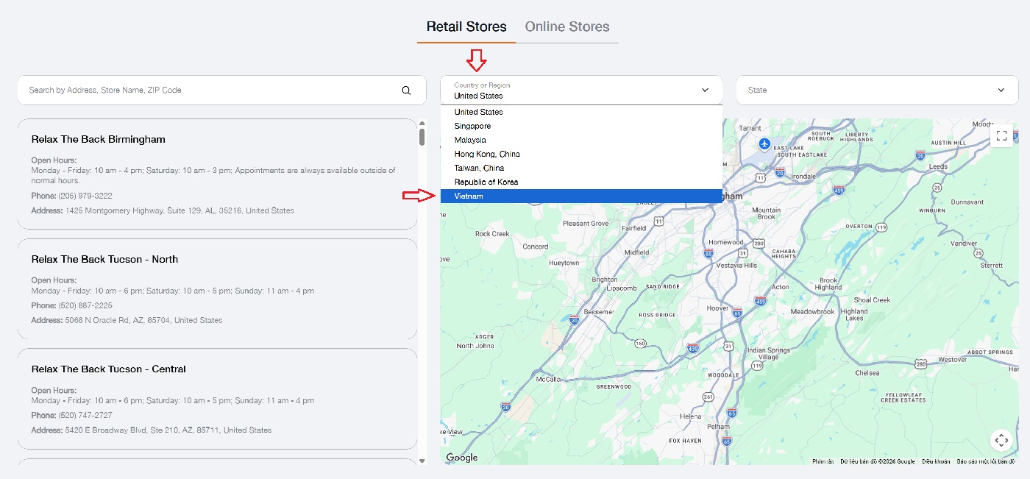Switch to the Online Stores tab
Screen dimensions: 1030x479
coord(567,26)
